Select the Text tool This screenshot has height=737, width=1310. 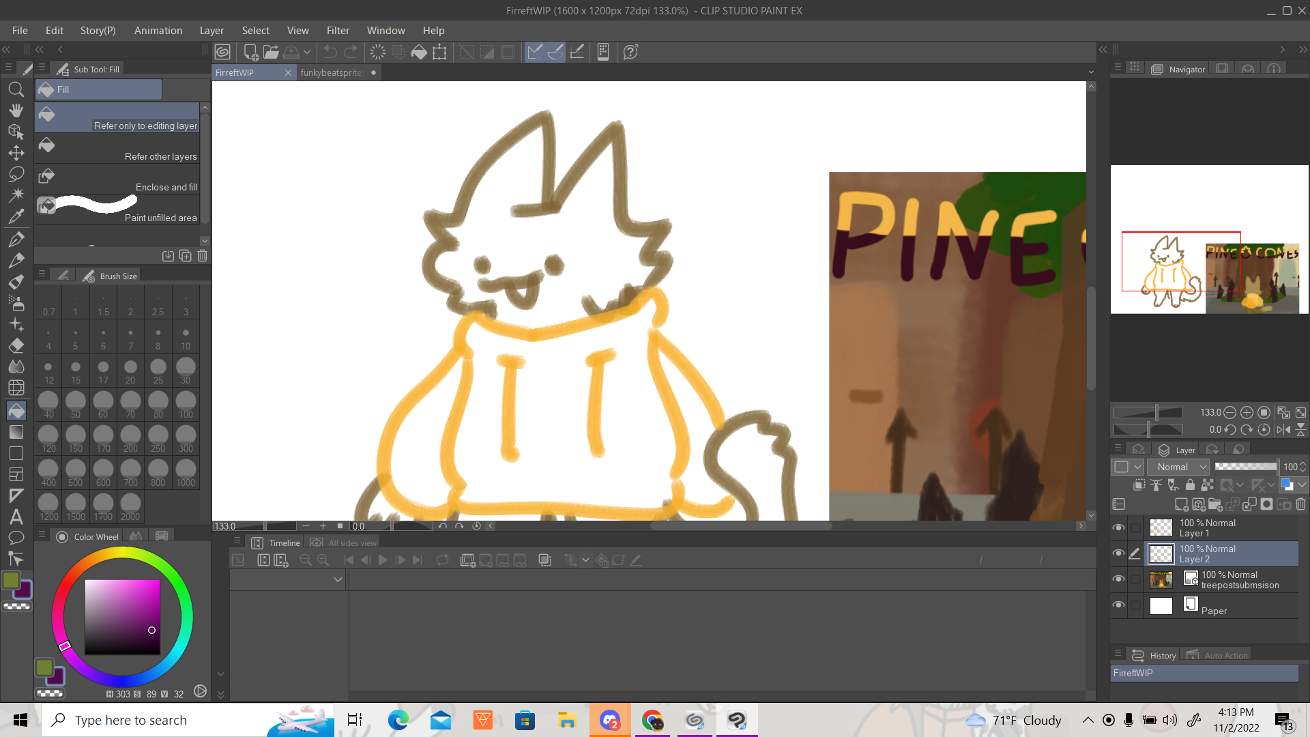tap(16, 517)
